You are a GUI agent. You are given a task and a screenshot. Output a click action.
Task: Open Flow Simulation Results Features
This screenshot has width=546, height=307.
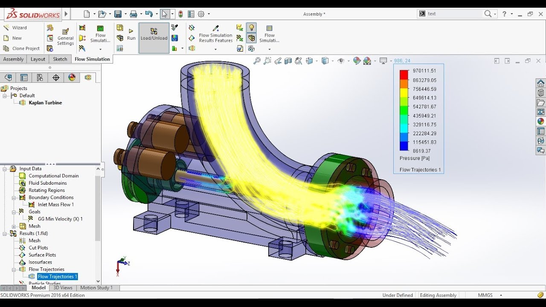(215, 34)
